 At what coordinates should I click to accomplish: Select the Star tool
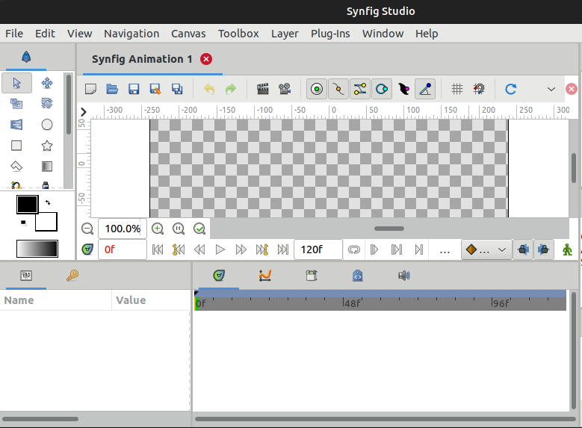(x=47, y=145)
